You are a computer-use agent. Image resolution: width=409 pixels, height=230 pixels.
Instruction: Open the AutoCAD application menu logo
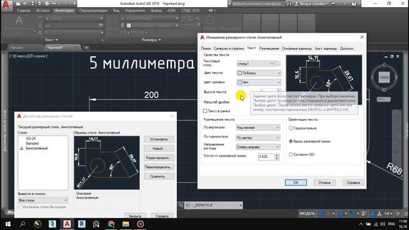click(6, 6)
